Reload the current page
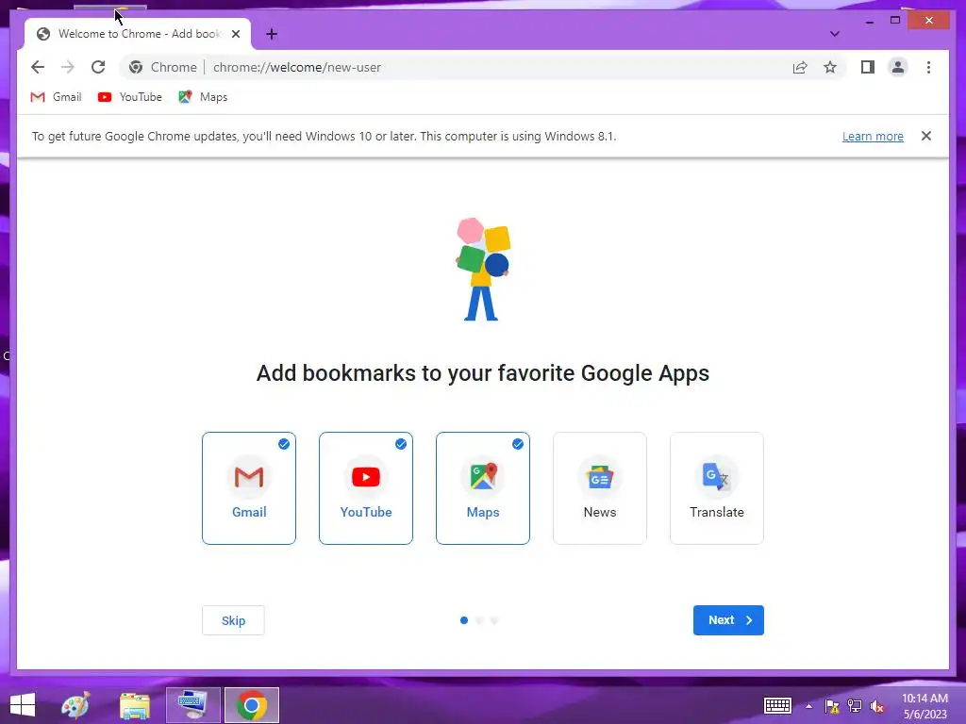This screenshot has width=966, height=724. (98, 67)
